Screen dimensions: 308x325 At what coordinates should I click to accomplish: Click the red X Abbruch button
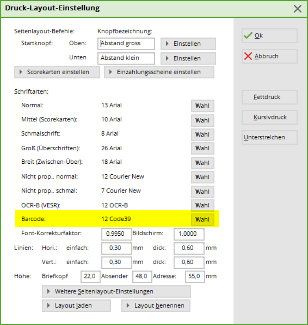pyautogui.click(x=269, y=56)
